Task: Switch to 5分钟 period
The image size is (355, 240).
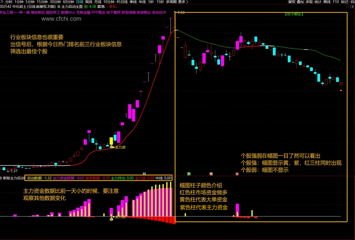Action: pyautogui.click(x=30, y=2)
